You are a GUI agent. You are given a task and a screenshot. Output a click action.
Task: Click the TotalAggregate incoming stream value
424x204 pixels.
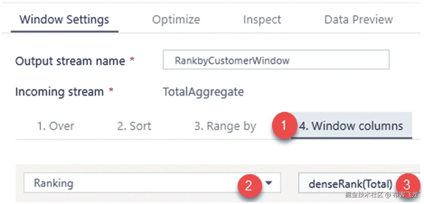pyautogui.click(x=203, y=92)
